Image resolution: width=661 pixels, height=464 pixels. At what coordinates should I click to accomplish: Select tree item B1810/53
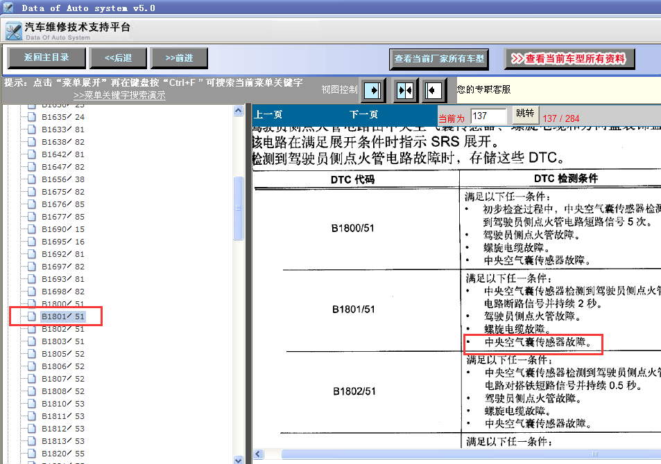point(63,404)
